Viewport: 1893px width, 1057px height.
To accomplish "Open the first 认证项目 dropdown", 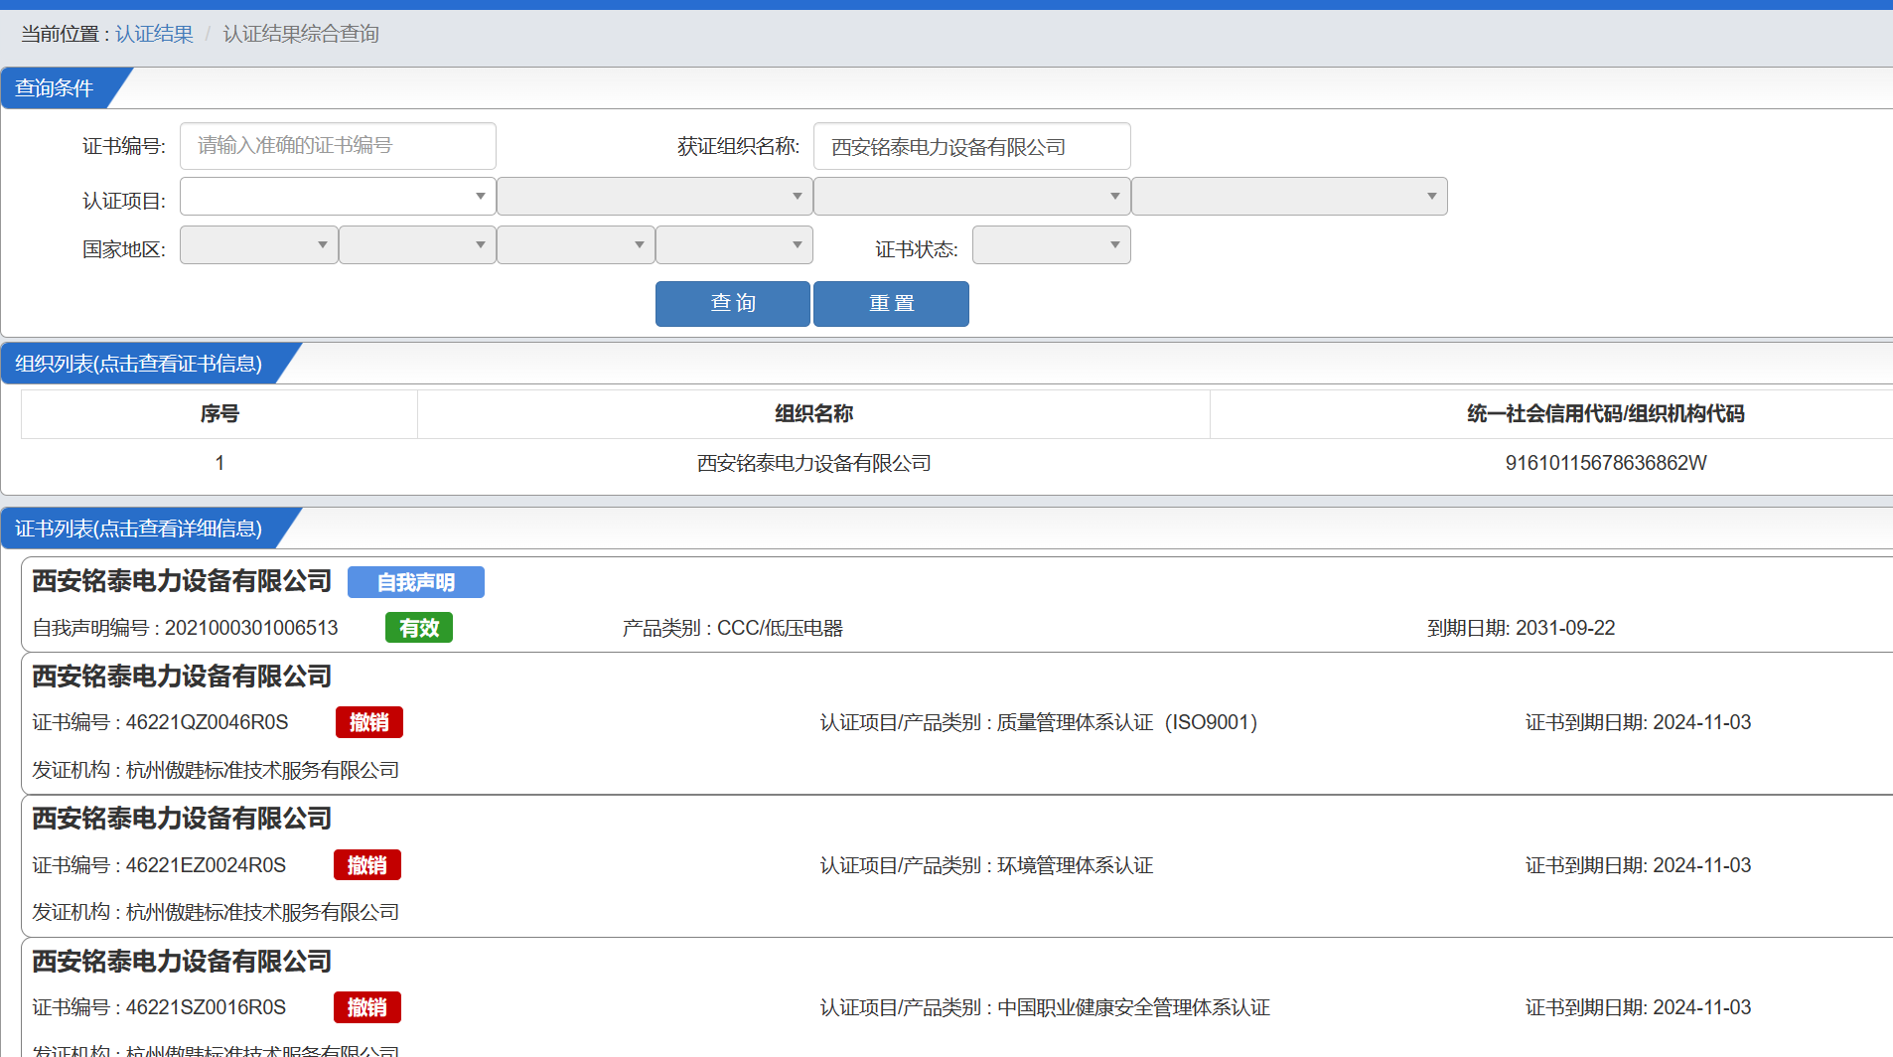I will (x=338, y=197).
